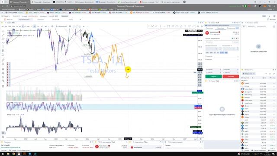Change link-group color of the Стакан TSLA widget
The width and height of the screenshot is (277, 156).
pyautogui.click(x=206, y=81)
